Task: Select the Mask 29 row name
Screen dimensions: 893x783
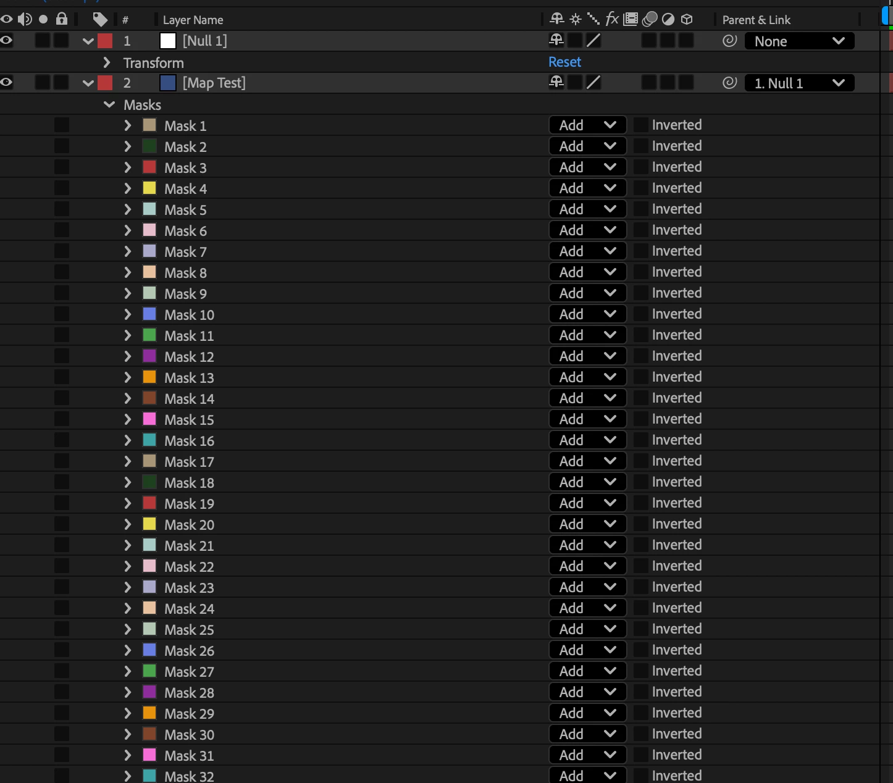Action: tap(189, 714)
